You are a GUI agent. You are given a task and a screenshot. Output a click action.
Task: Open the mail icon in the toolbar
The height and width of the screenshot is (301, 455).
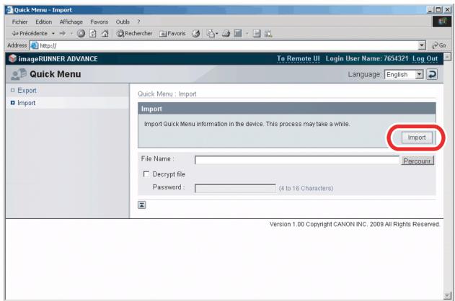tap(212, 34)
